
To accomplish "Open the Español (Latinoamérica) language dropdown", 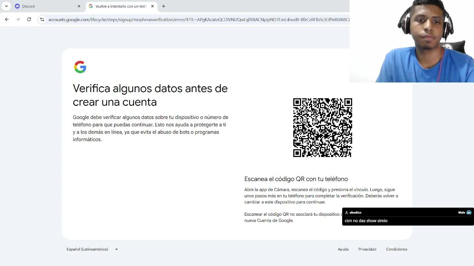I will click(92, 249).
